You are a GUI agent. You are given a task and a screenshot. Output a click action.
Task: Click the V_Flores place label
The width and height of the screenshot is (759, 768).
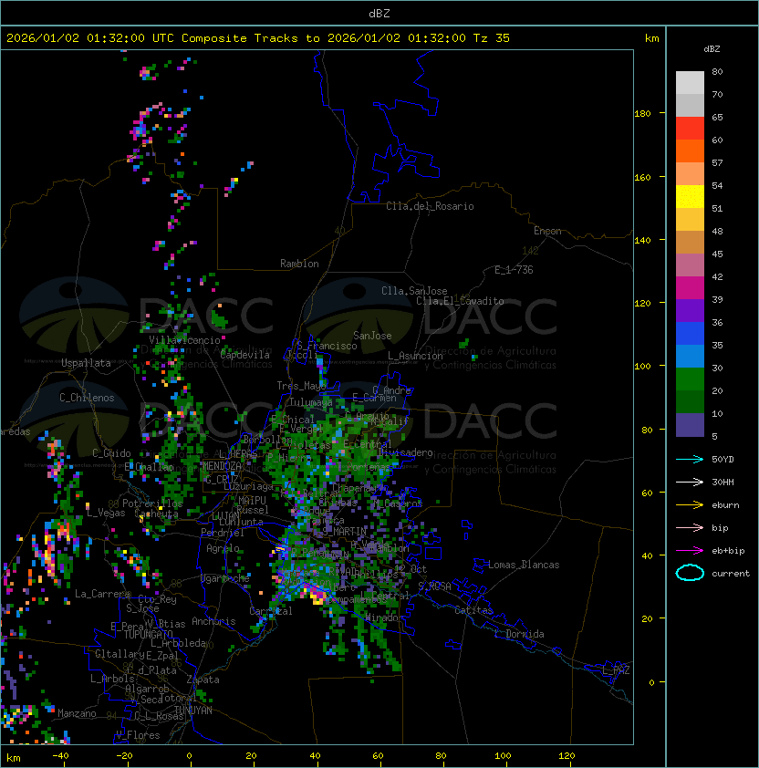[138, 736]
